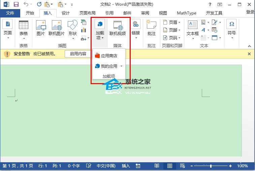Viewport: 255px width, 171px height.
Task: Switch to the 引用 (References) tab
Action: tap(109, 13)
